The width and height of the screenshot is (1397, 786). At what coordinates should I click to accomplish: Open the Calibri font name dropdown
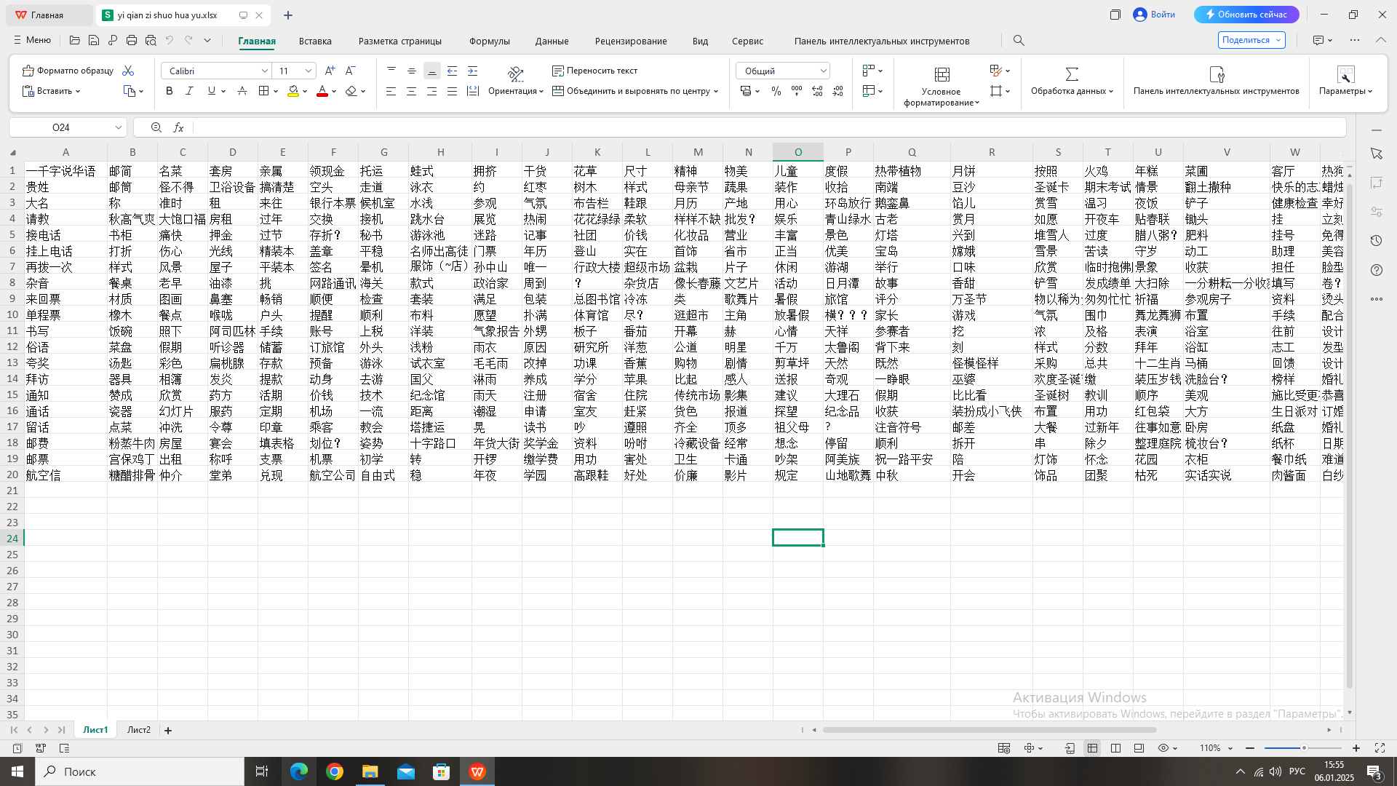pyautogui.click(x=264, y=71)
